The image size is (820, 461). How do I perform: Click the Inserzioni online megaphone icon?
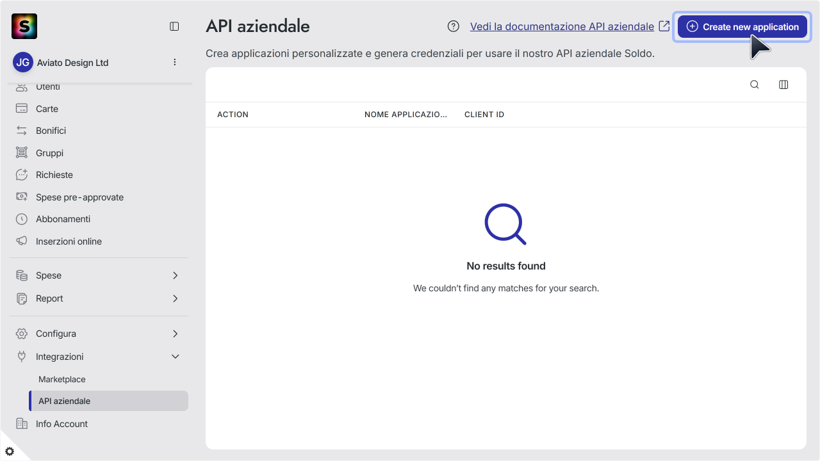pyautogui.click(x=22, y=241)
